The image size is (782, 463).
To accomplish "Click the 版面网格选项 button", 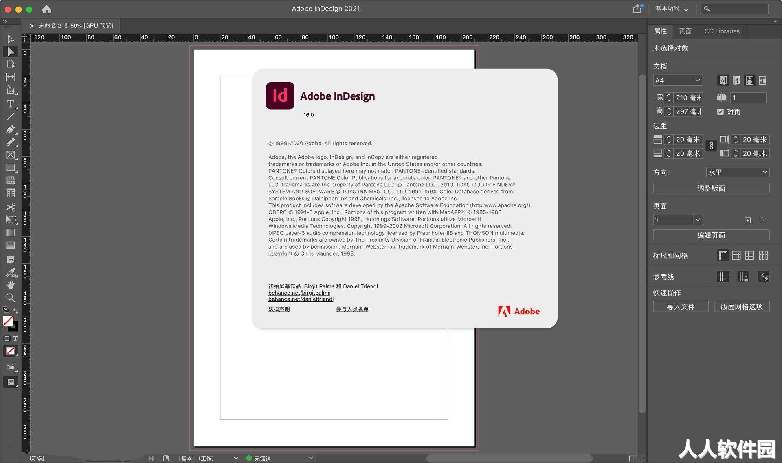I will [742, 307].
